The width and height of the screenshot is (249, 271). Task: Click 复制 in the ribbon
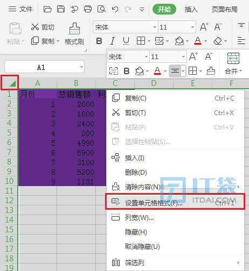click(x=43, y=41)
